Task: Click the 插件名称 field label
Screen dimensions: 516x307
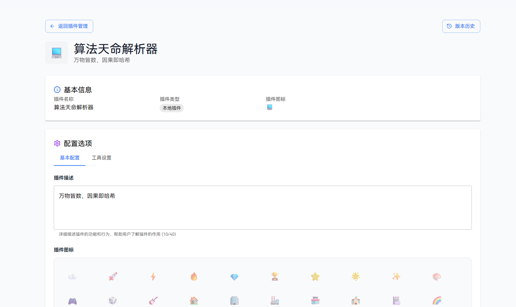Action: 64,99
